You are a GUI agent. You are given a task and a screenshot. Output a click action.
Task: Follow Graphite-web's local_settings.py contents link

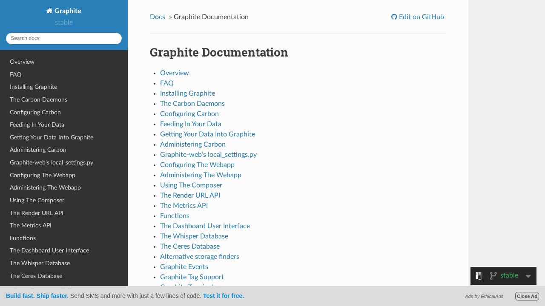209,155
